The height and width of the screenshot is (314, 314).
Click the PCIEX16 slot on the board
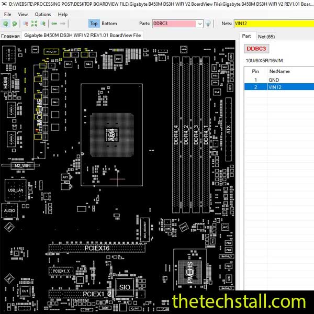click(x=97, y=249)
